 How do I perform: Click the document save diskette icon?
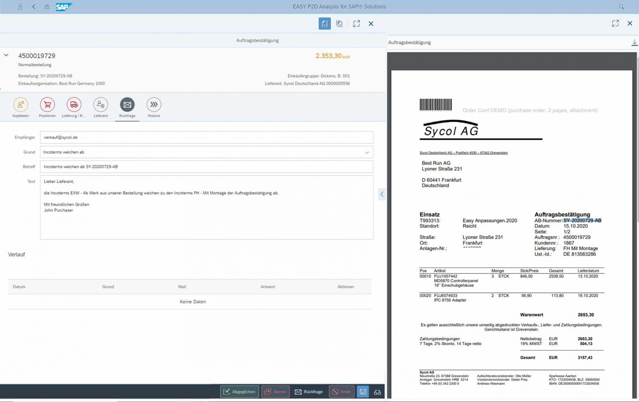362,391
